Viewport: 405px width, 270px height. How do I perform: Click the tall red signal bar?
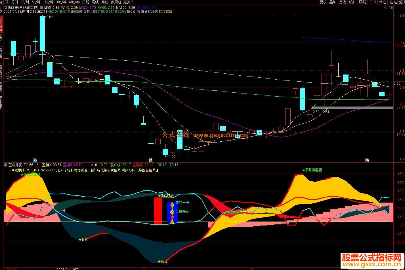tap(158, 211)
